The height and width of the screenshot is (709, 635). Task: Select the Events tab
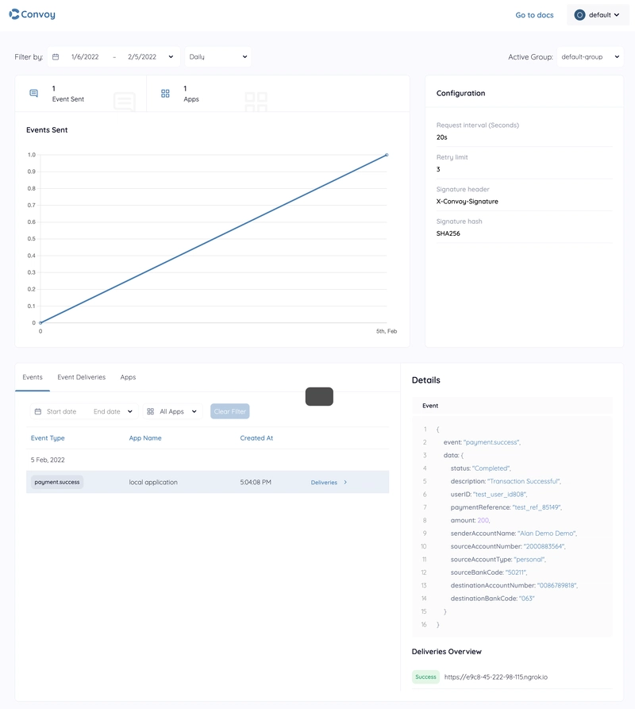[x=33, y=377]
